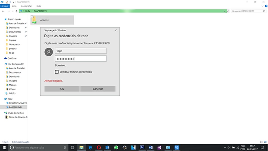Click the Cortana microphone icon
Image resolution: width=268 pixels, height=151 pixels.
pyautogui.click(x=65, y=147)
